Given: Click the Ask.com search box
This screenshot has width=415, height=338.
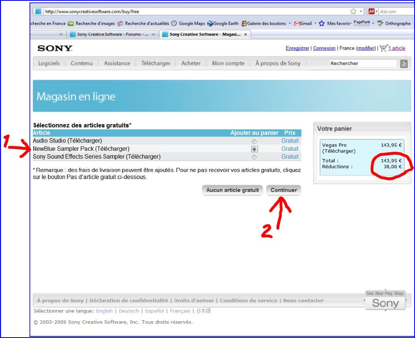Looking at the screenshot, I should 397,11.
